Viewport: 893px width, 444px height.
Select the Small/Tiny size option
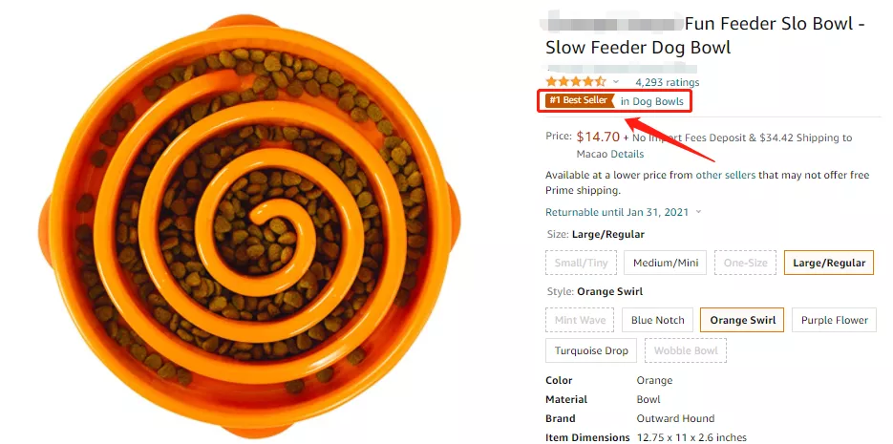pos(581,263)
